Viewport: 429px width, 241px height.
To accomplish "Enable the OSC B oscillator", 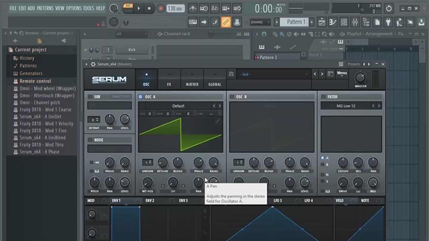I will [232, 97].
